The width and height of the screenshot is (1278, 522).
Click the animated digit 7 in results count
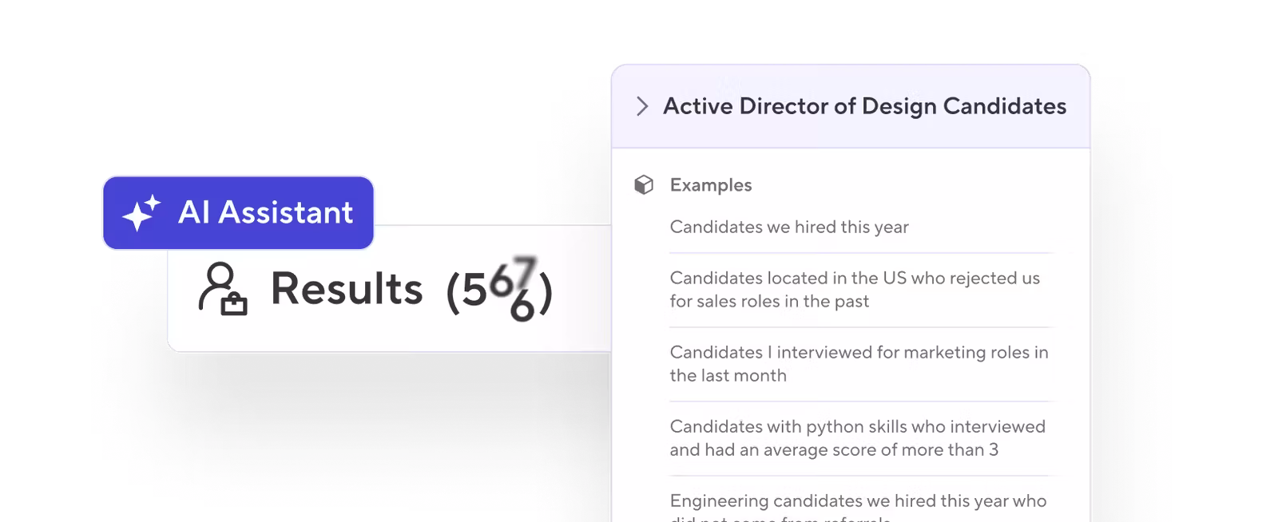pyautogui.click(x=523, y=270)
